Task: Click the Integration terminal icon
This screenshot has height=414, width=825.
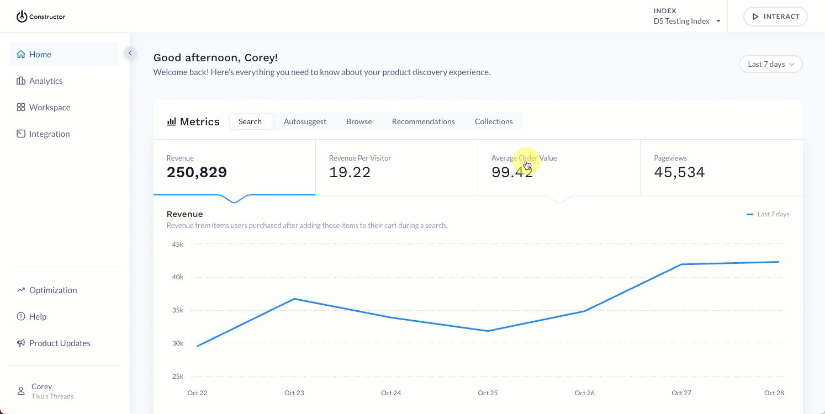Action: coord(21,134)
